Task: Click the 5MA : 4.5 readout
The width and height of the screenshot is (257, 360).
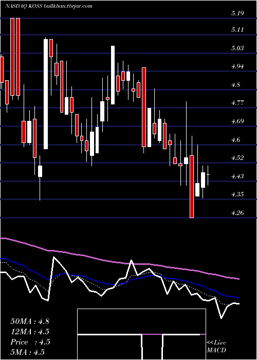Action: tap(28, 352)
